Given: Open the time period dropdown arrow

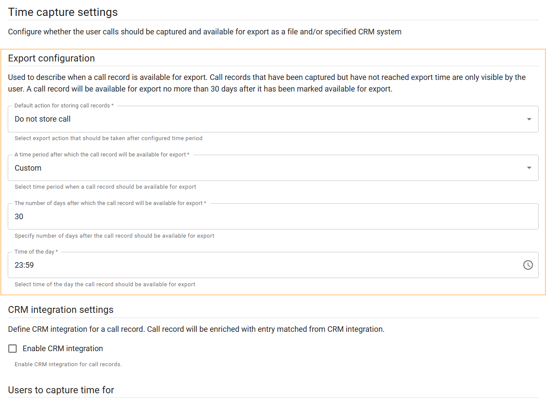Looking at the screenshot, I should pos(529,168).
